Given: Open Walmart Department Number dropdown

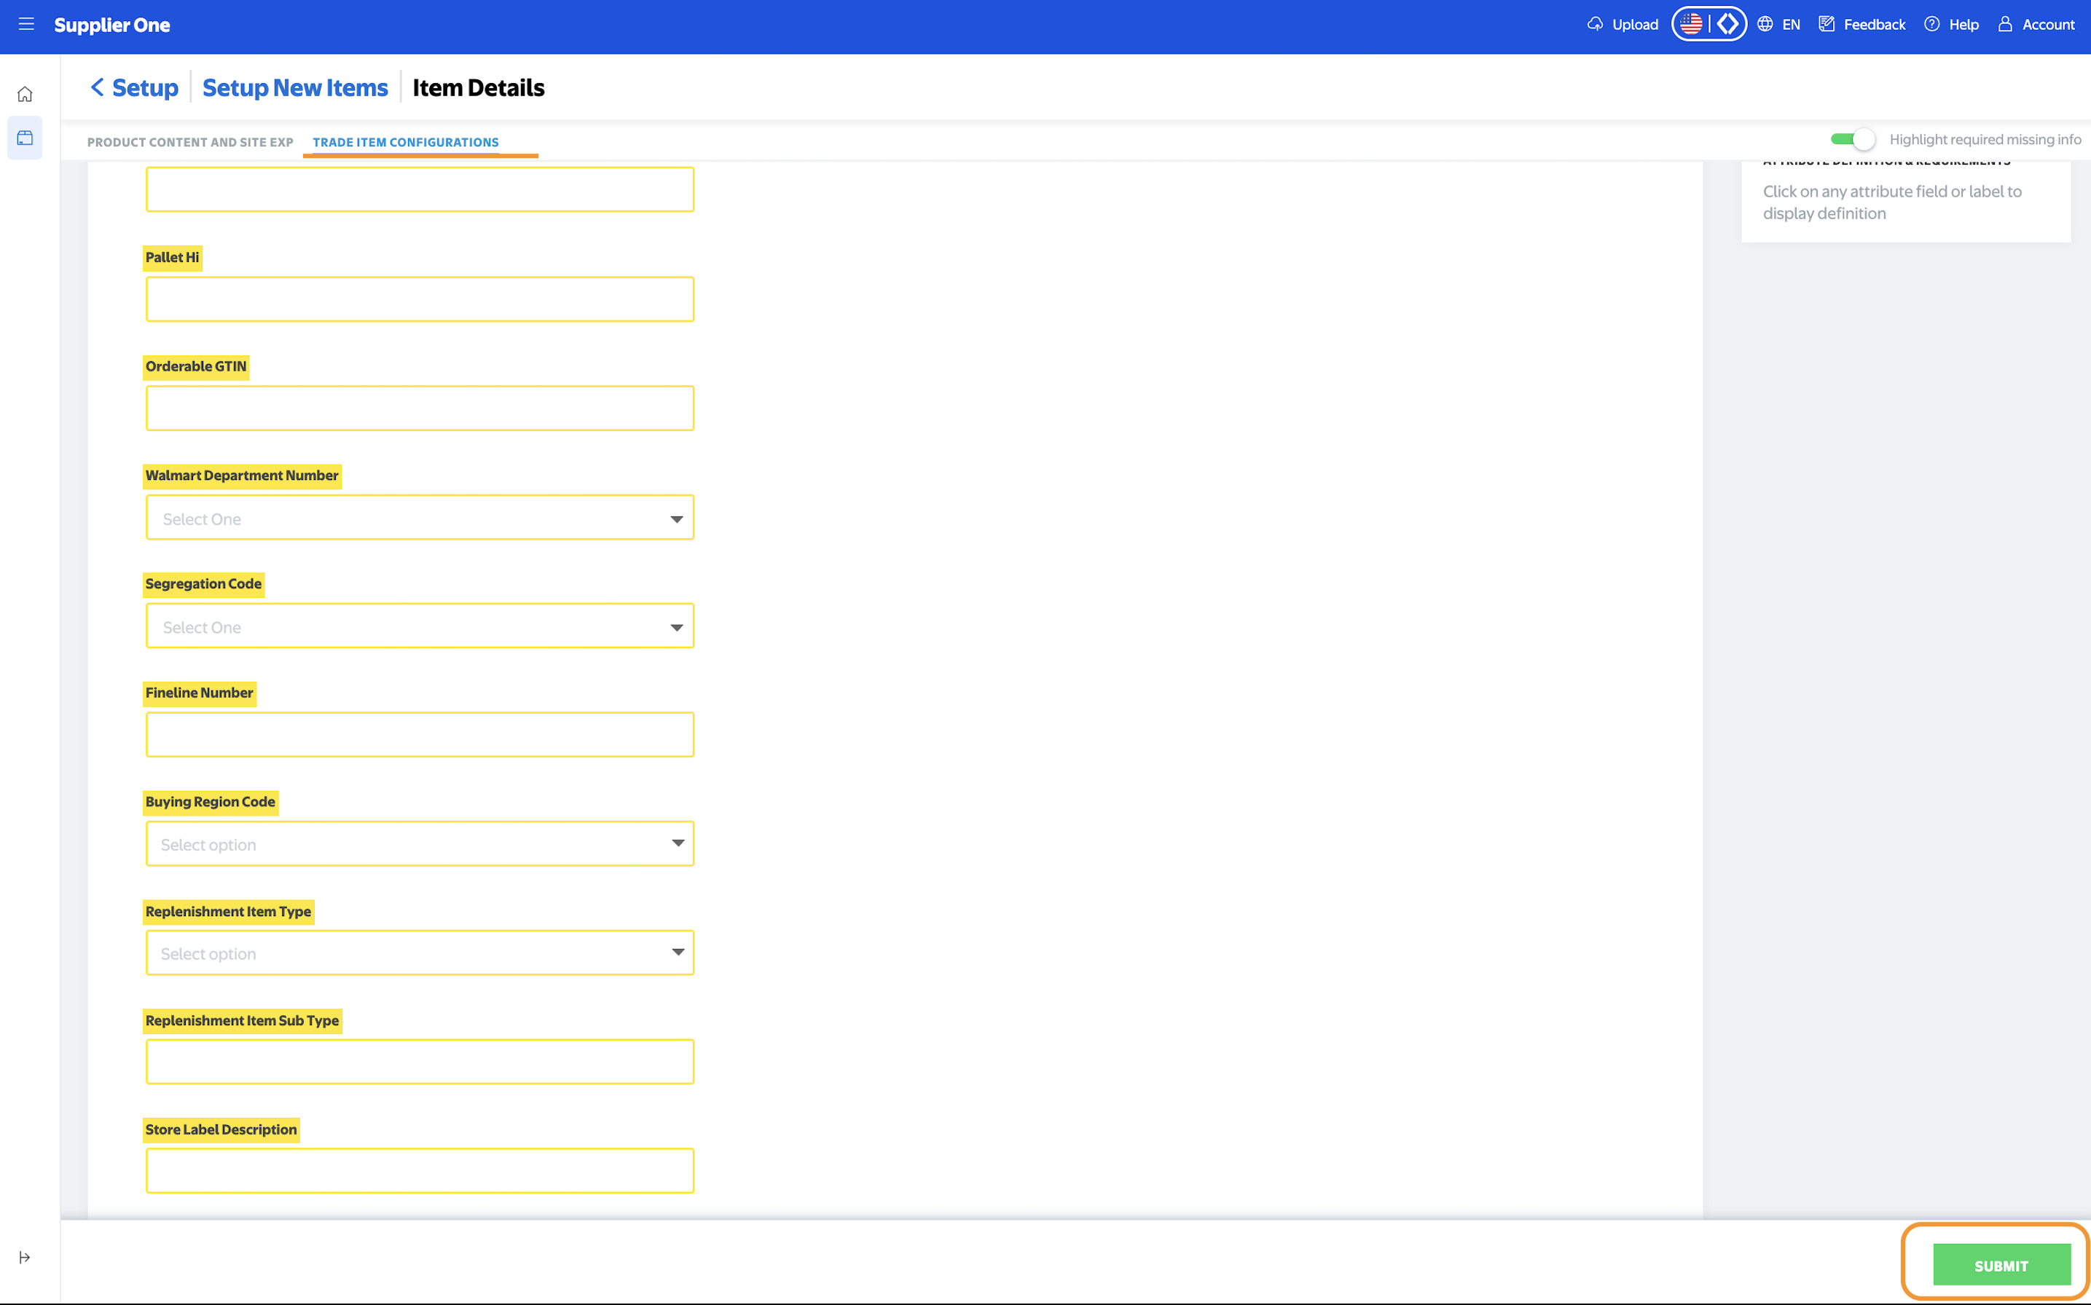Looking at the screenshot, I should [x=420, y=518].
